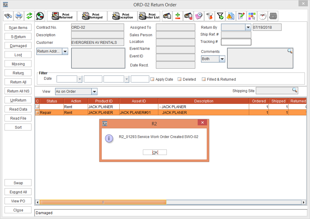Viewport: 310px width, 219px height.
Task: Click the add/remove plus-minus toolbar icon
Action: (177, 16)
